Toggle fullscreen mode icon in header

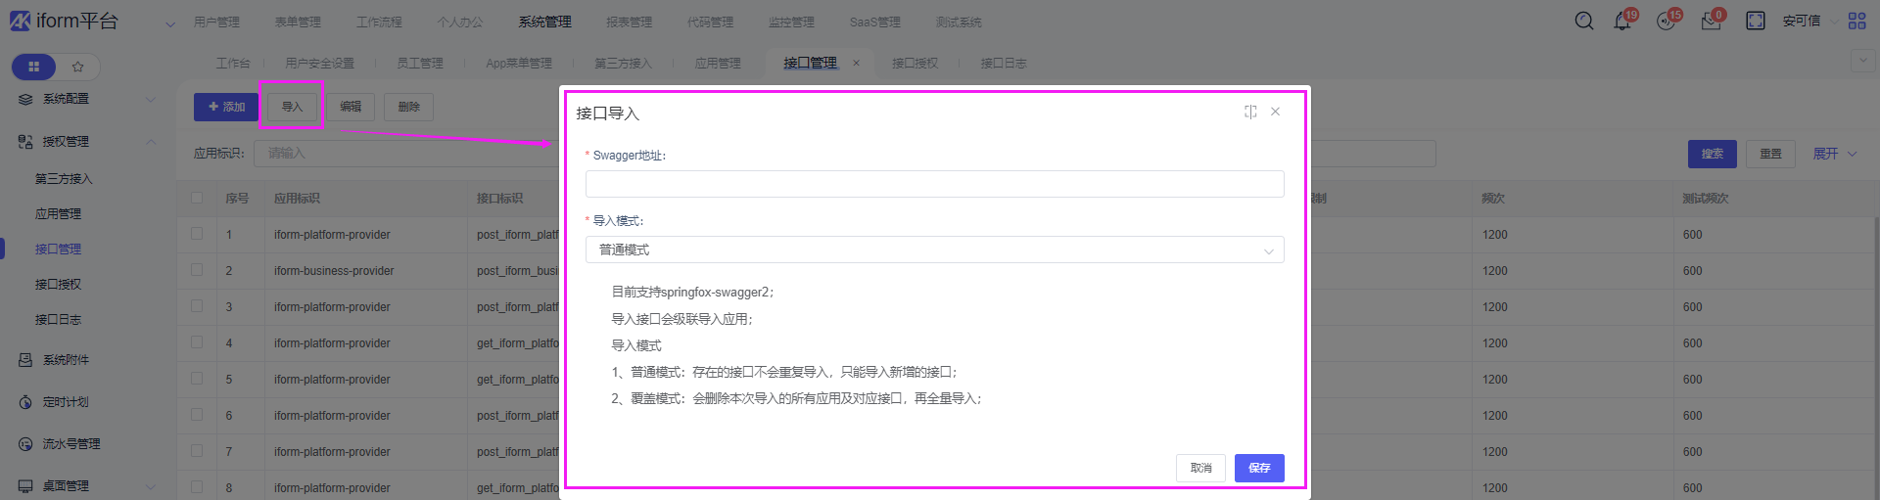coord(1755,22)
